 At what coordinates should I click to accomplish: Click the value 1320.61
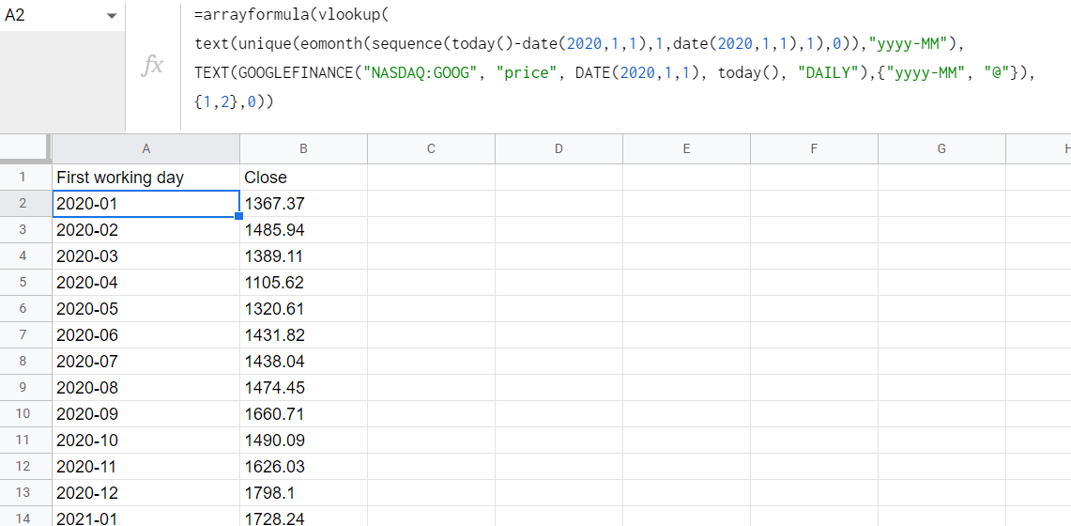(303, 309)
